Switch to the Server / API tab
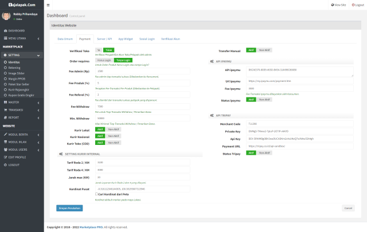 click(x=105, y=38)
